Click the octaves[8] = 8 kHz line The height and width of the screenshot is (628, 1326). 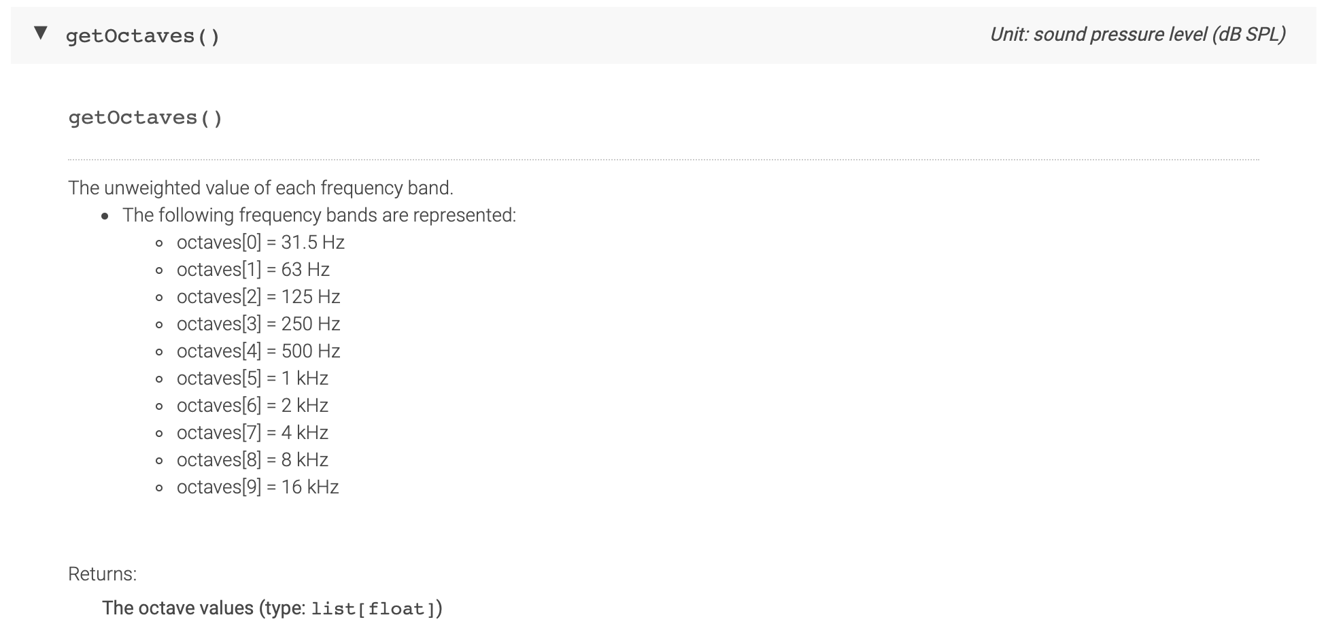[x=252, y=459]
